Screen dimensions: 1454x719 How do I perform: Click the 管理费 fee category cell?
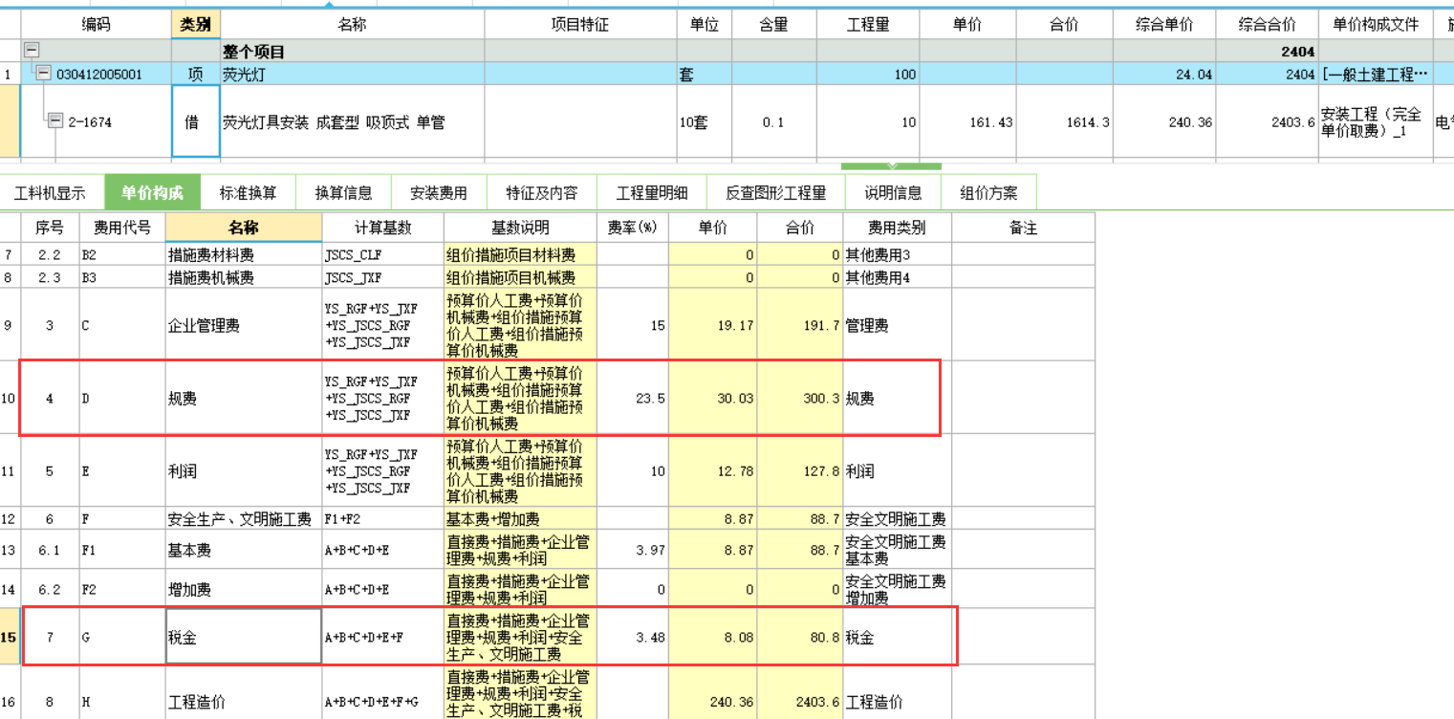click(897, 325)
